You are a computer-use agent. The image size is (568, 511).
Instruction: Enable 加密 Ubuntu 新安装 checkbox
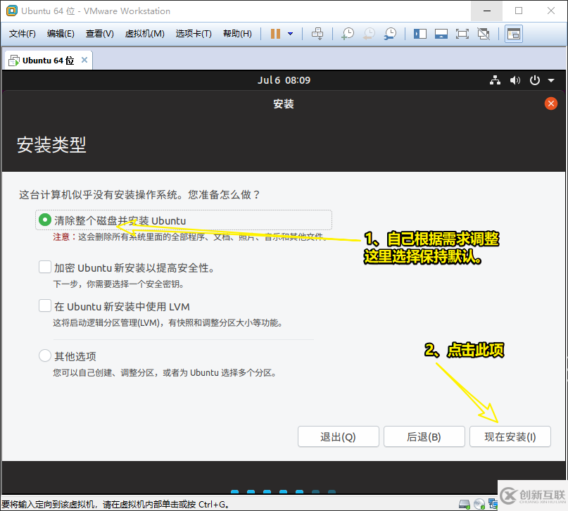[x=45, y=267]
